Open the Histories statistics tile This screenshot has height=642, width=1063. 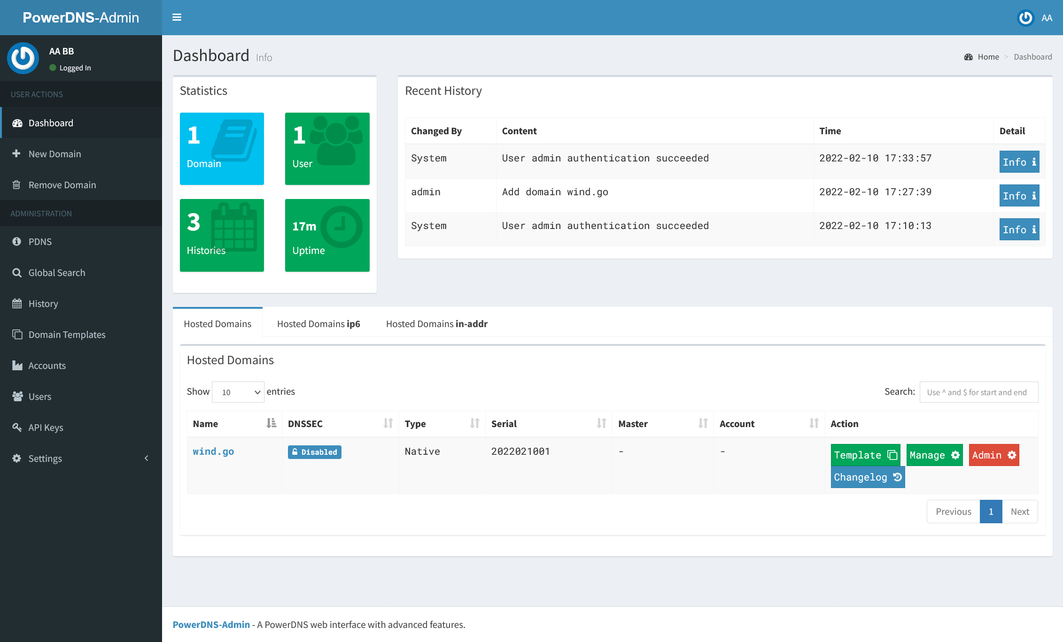click(222, 235)
